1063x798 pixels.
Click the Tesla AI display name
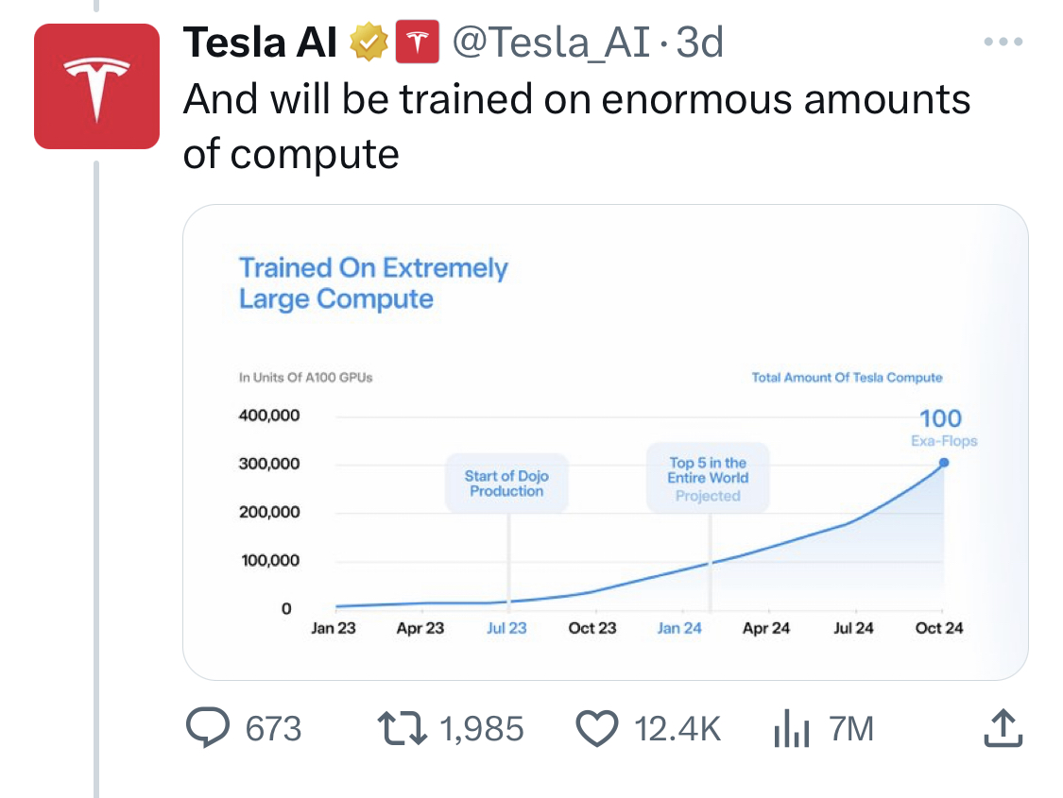(x=260, y=42)
